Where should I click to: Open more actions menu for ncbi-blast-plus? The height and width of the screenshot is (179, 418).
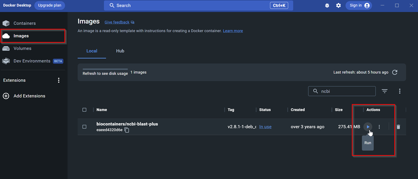point(379,127)
